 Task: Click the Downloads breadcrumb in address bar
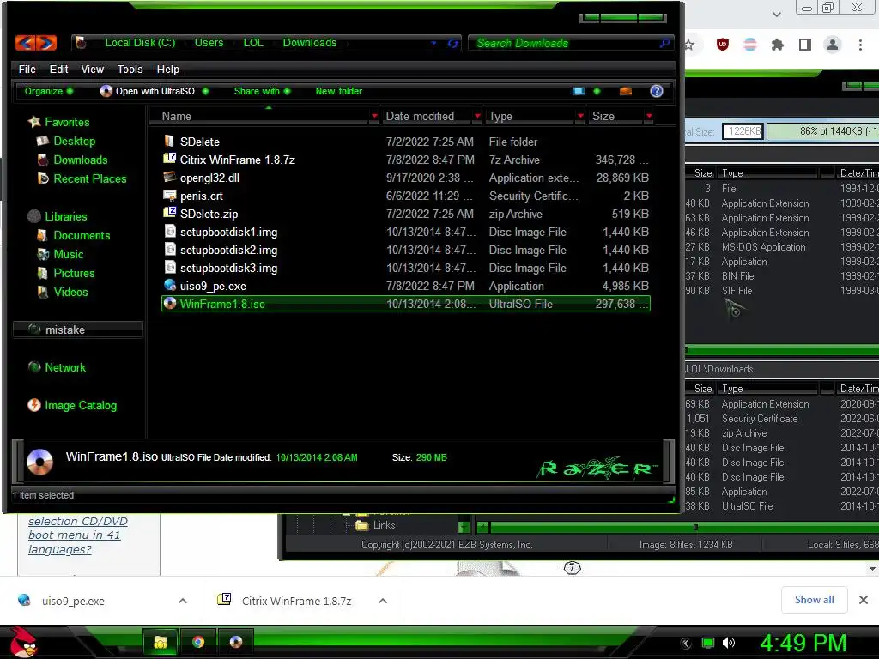[309, 43]
